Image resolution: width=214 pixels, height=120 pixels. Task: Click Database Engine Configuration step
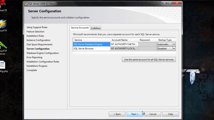42,53
